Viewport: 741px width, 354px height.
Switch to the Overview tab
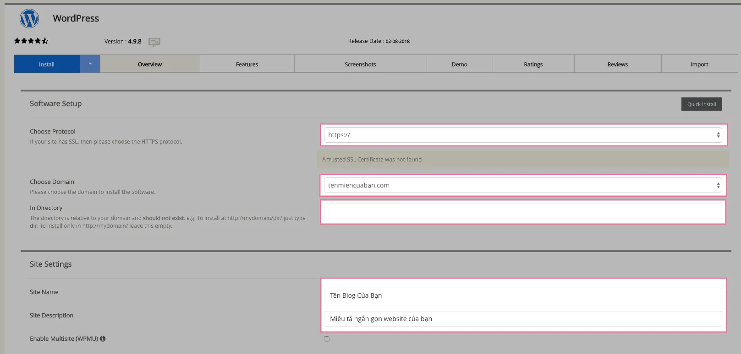point(150,64)
